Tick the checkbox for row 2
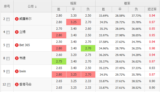The height and width of the screenshot is (92, 160). pyautogui.click(x=8, y=19)
